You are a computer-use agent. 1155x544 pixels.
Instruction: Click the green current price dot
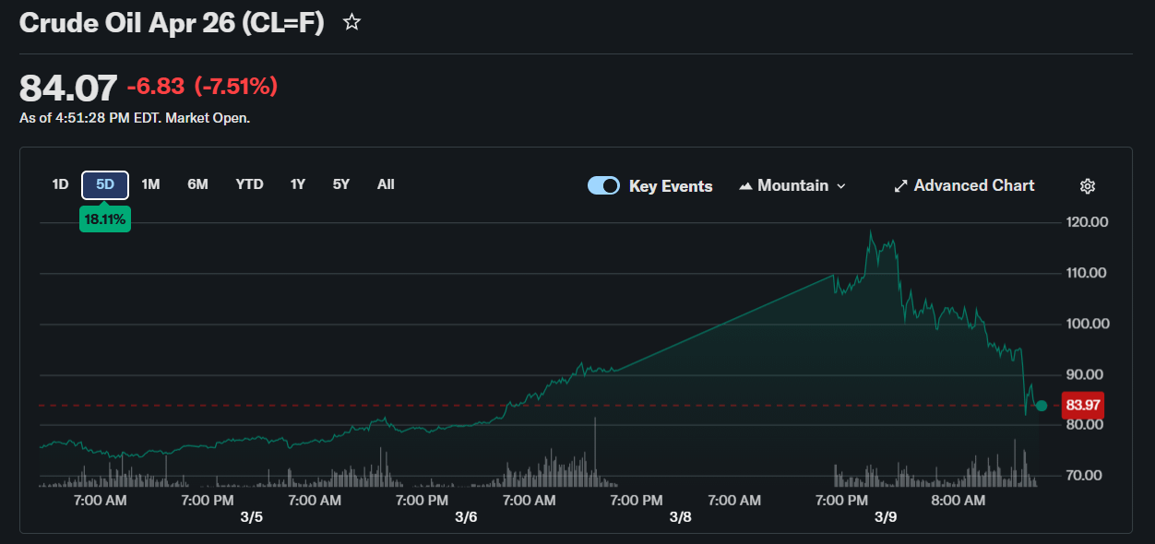tap(1042, 406)
